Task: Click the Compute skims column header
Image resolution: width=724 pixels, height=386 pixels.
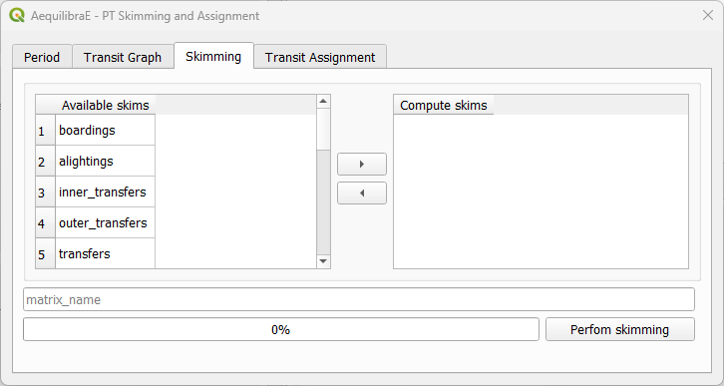Action: (443, 106)
